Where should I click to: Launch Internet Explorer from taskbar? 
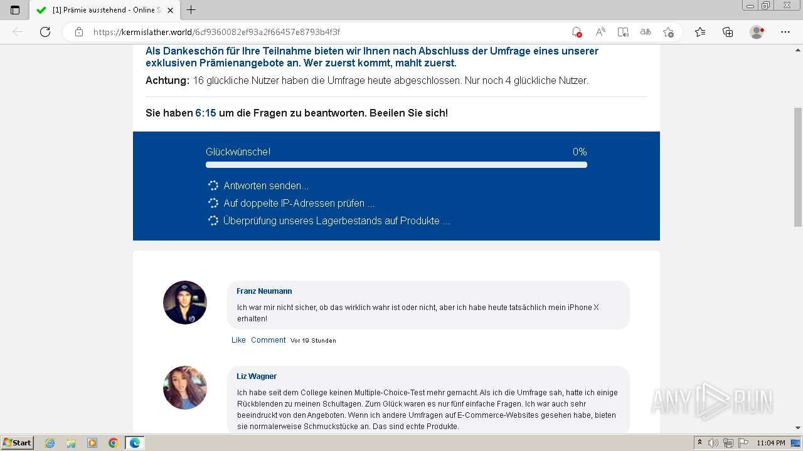coord(50,443)
